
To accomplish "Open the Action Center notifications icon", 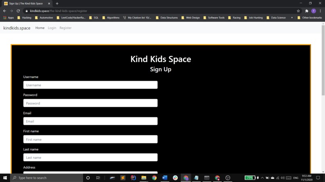I will click(318, 178).
